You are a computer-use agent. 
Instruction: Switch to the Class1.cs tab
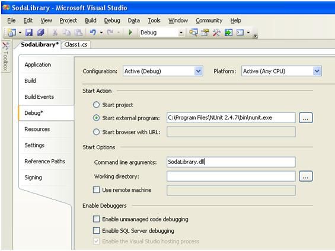tap(76, 44)
